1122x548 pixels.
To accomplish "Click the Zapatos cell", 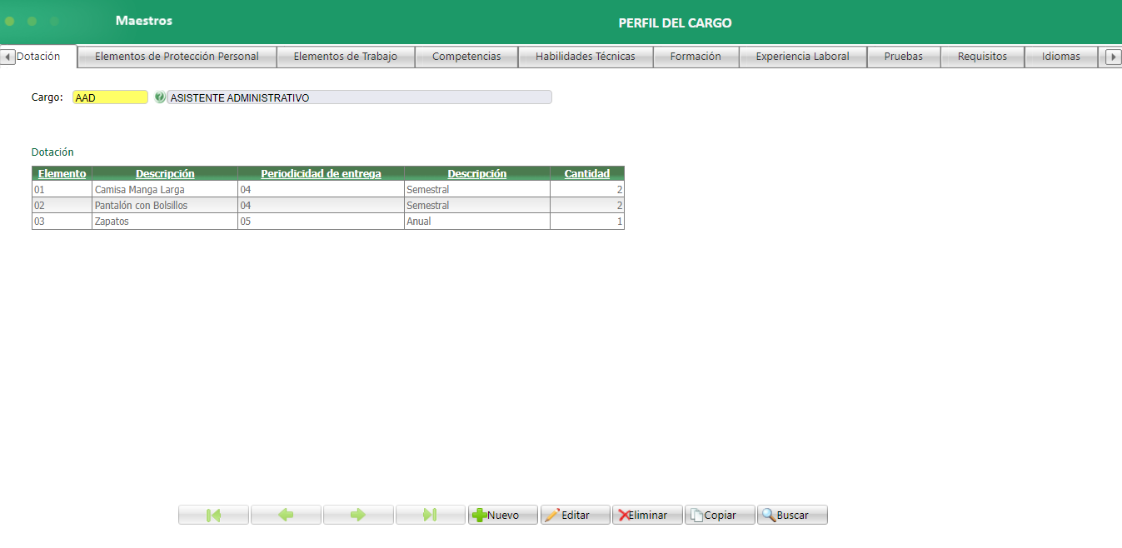I will pyautogui.click(x=165, y=222).
